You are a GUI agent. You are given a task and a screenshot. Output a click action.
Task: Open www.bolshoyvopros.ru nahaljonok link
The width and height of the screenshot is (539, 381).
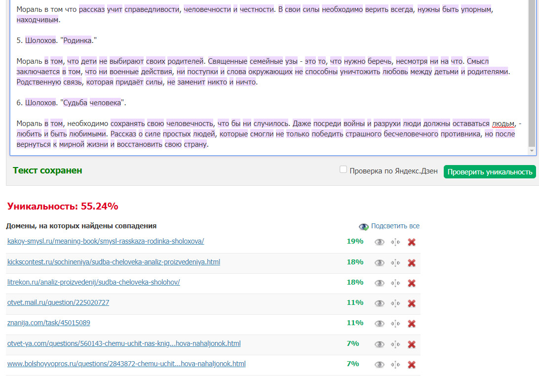(126, 364)
